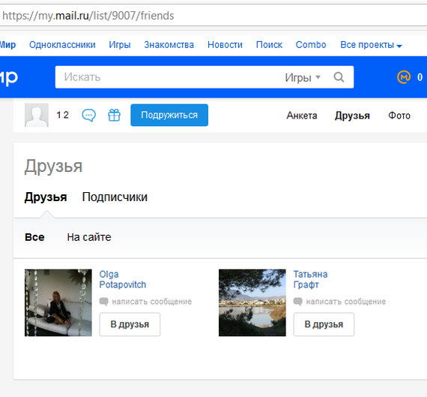Click message bubble icon under Татьяна Графт
Image resolution: width=427 pixels, height=397 pixels.
coord(298,302)
